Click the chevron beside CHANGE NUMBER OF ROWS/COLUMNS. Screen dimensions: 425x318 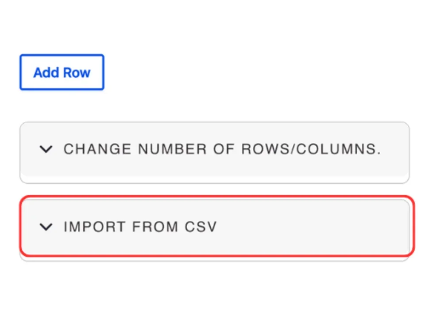pyautogui.click(x=46, y=149)
